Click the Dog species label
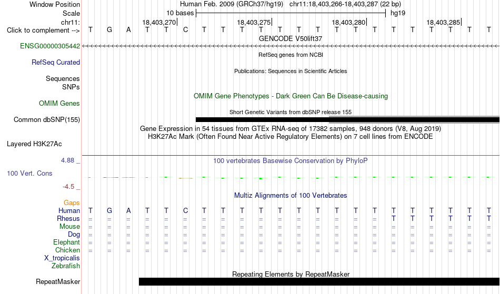The image size is (500, 294). [74, 235]
